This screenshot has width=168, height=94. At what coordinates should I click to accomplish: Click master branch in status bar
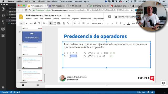(x=5, y=92)
